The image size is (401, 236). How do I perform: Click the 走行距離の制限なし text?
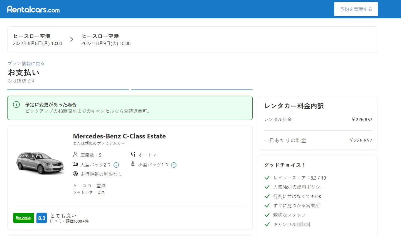tap(101, 174)
